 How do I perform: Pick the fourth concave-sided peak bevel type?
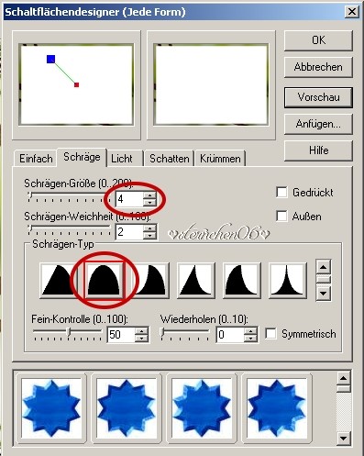point(195,281)
